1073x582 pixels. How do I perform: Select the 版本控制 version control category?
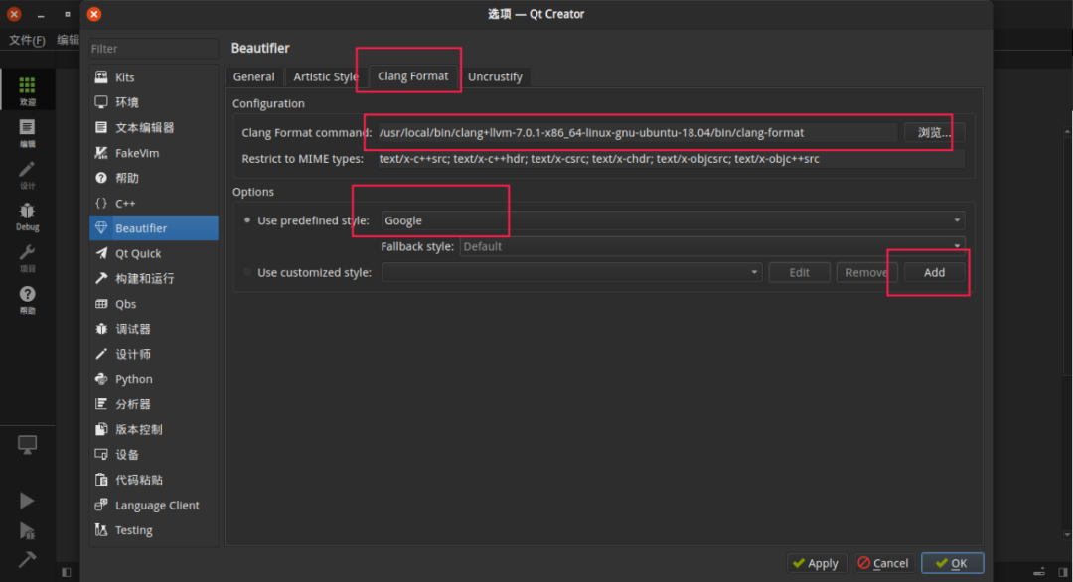154,429
